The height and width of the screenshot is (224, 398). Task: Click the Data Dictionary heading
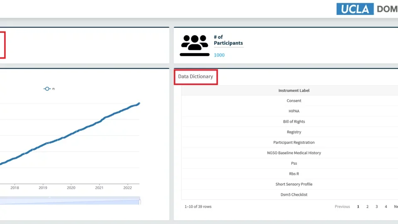click(x=195, y=76)
